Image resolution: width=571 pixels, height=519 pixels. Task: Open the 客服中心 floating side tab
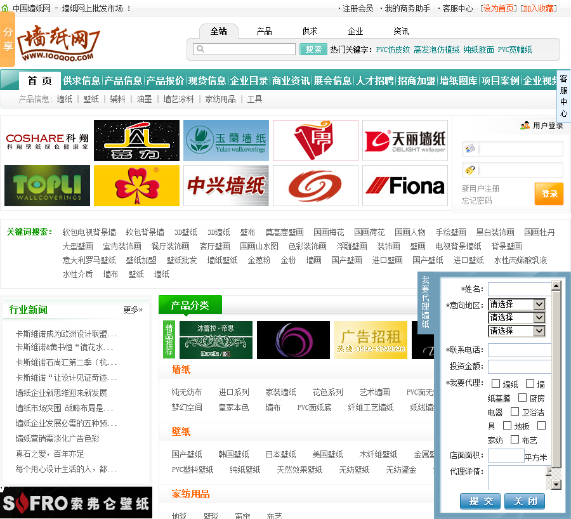click(x=564, y=96)
